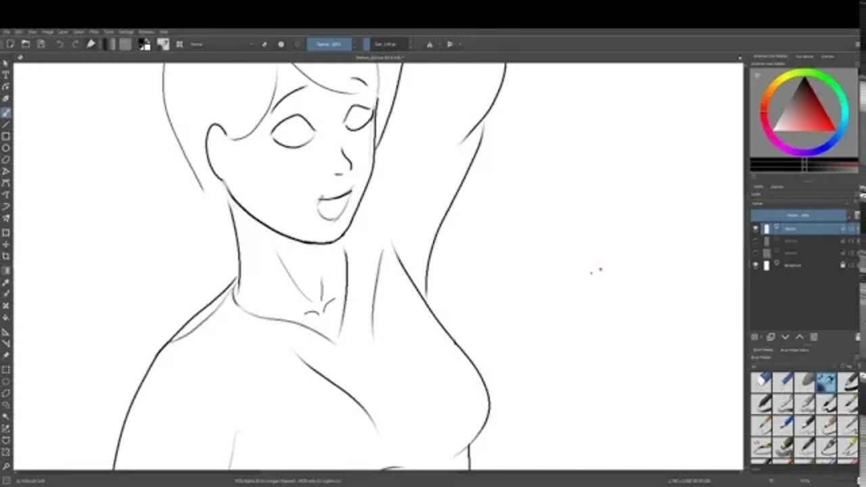Select the Calligraphy tool in the toolbox

tap(6, 99)
